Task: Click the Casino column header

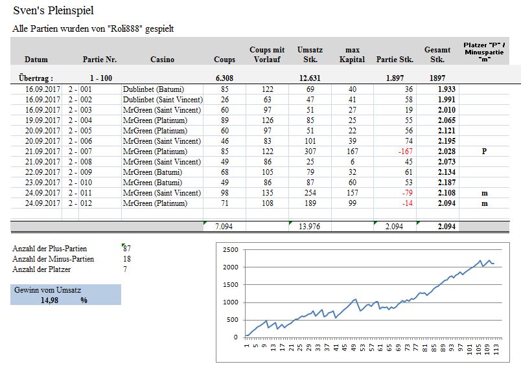Action: click(162, 60)
